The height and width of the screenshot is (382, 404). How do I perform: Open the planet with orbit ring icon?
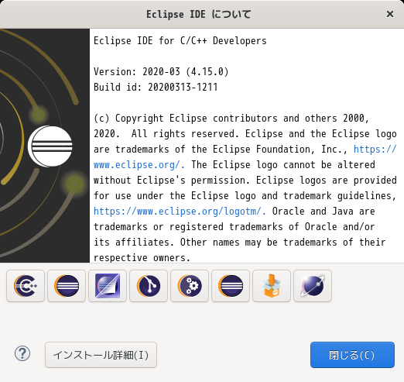pos(313,286)
